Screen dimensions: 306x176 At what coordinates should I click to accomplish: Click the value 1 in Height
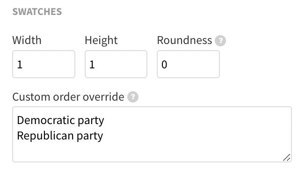(92, 65)
